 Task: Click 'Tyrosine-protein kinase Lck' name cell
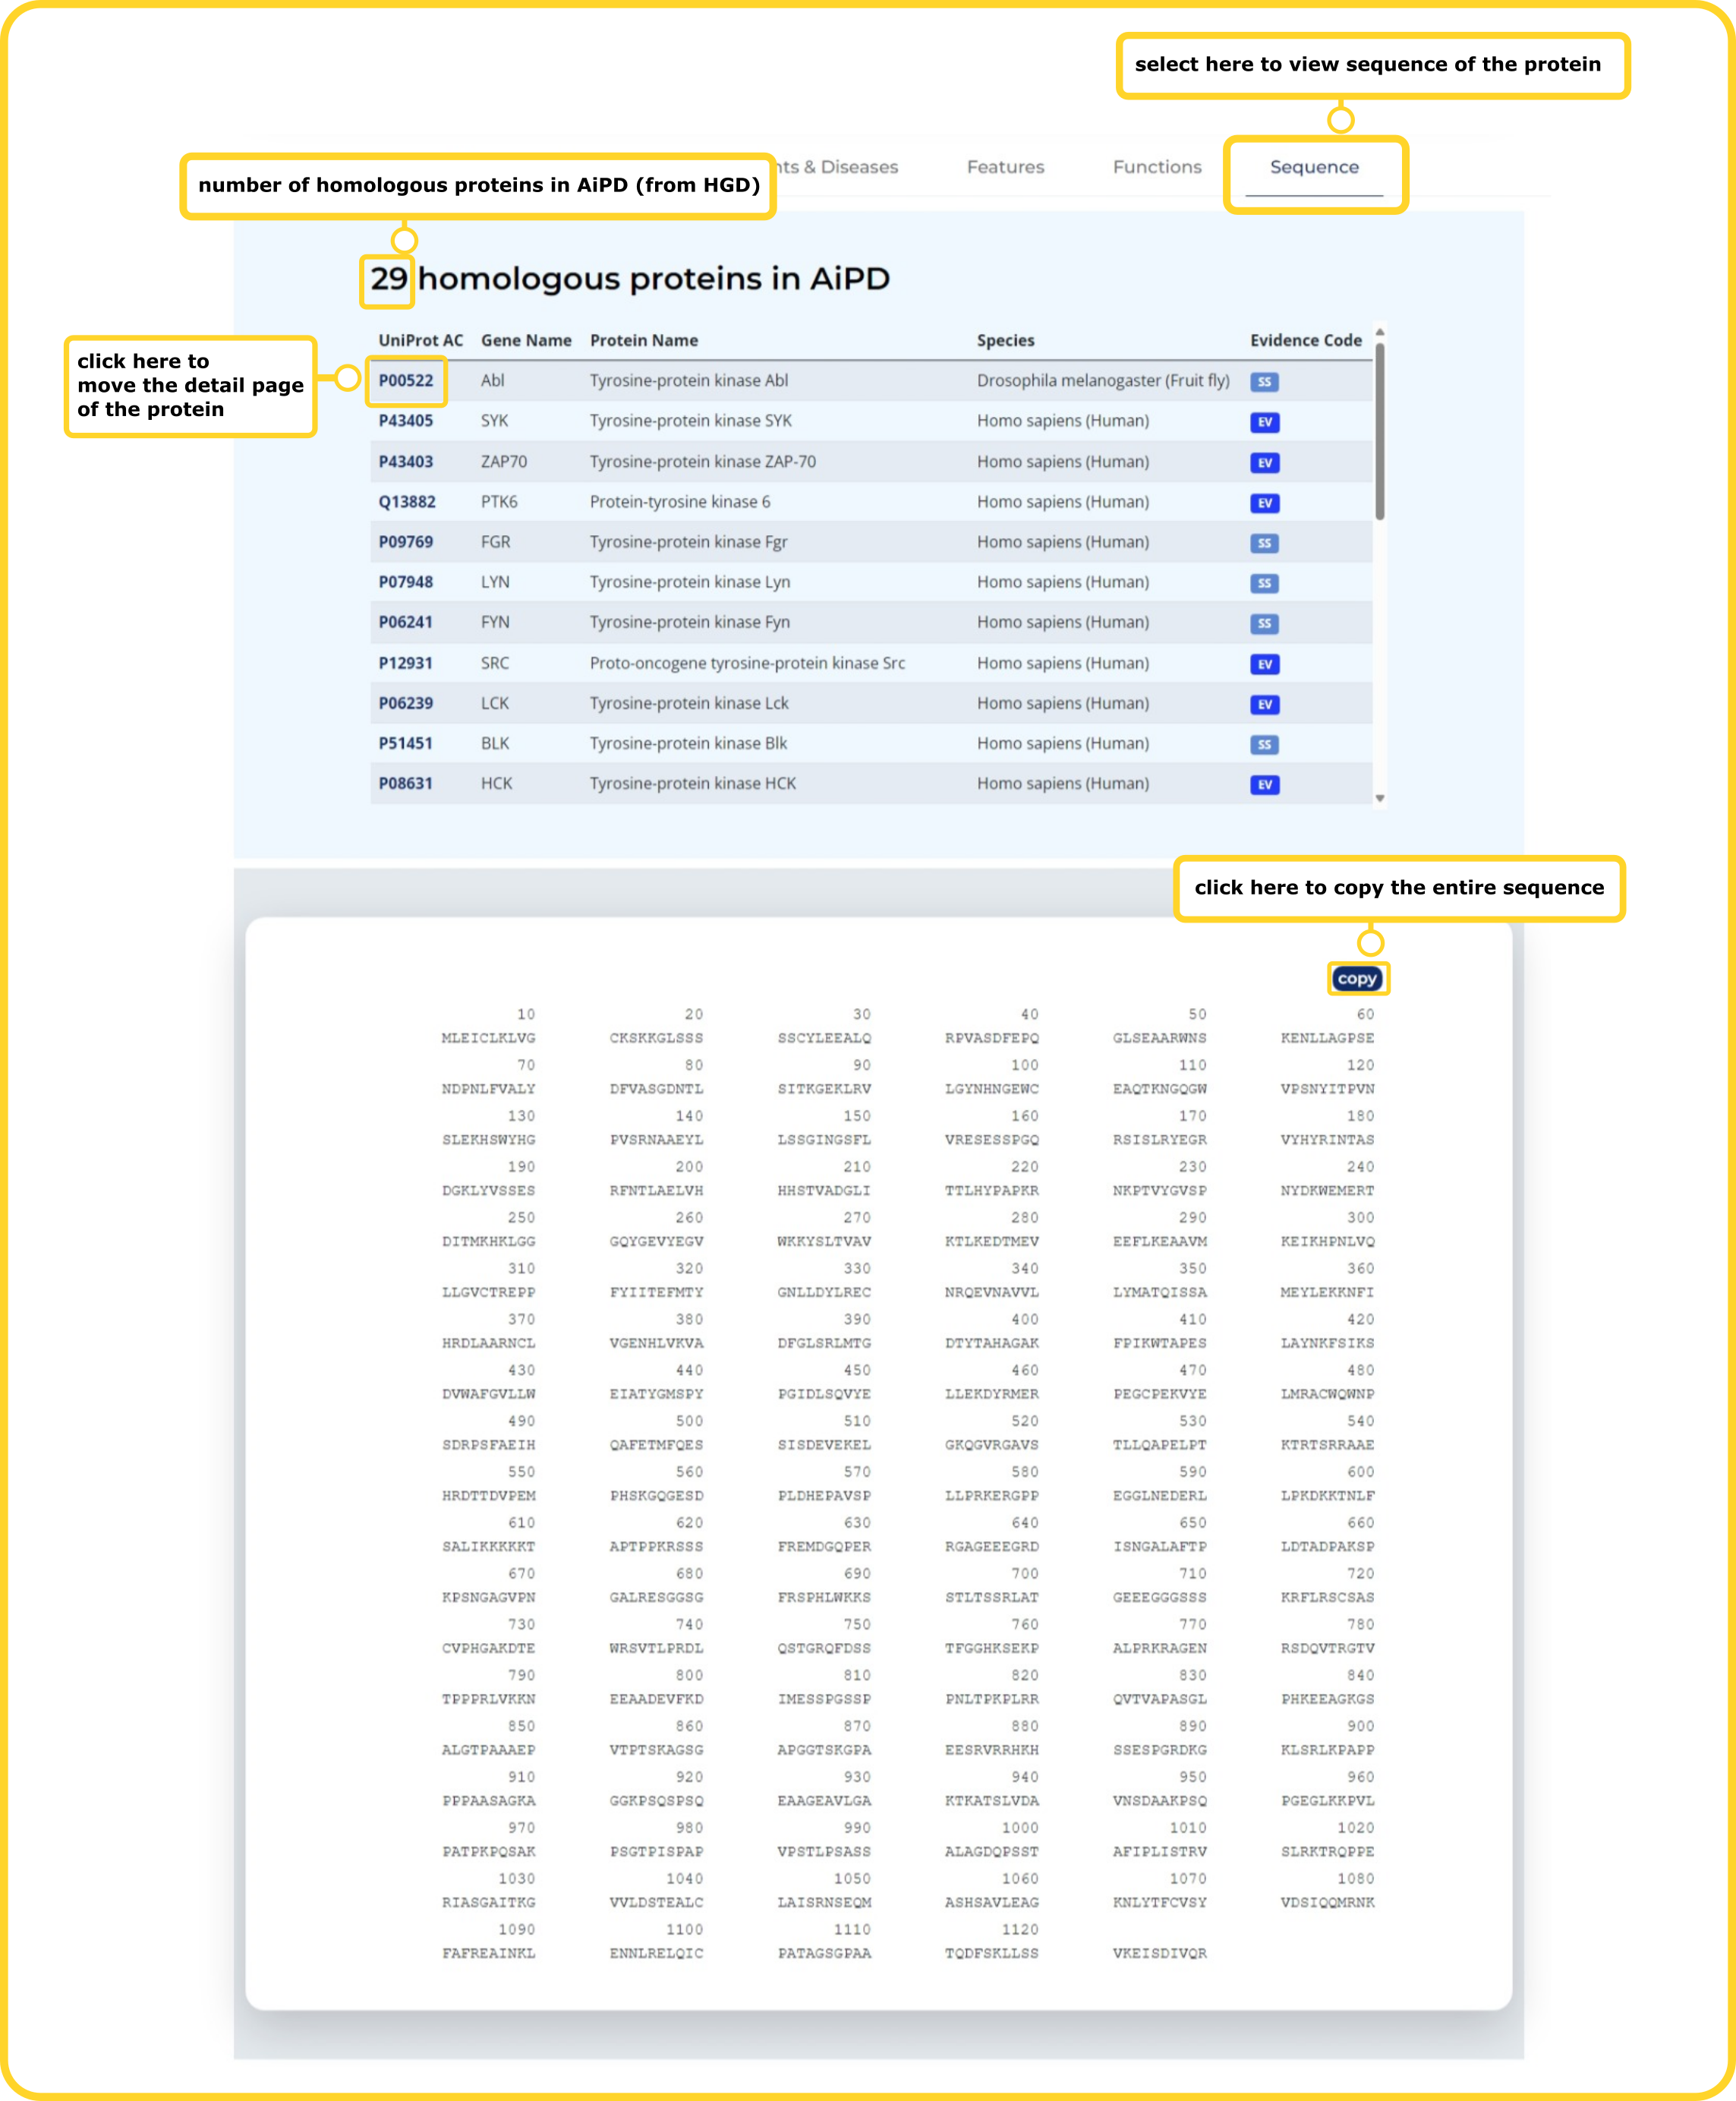point(689,703)
